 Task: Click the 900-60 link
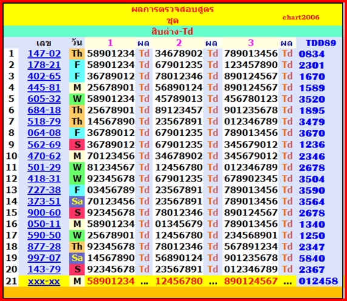click(x=44, y=212)
